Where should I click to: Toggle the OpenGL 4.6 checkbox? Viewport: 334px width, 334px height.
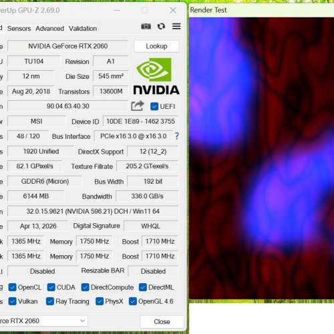point(133,301)
